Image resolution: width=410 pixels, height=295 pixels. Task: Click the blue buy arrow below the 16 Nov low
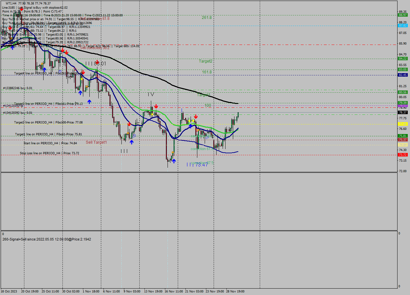coord(174,161)
